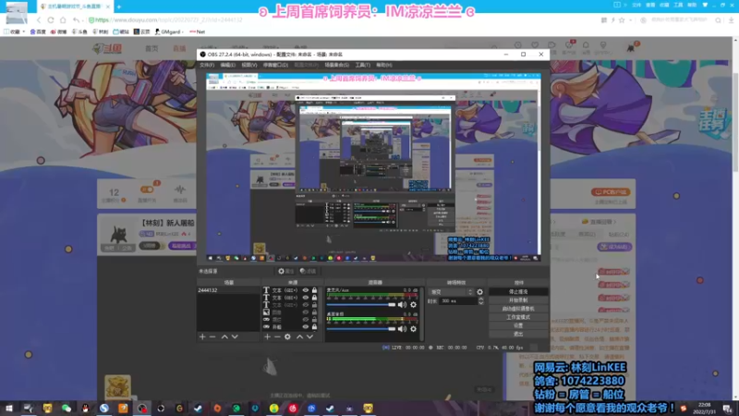Open Settings button in Controls
The width and height of the screenshot is (739, 416).
[518, 326]
